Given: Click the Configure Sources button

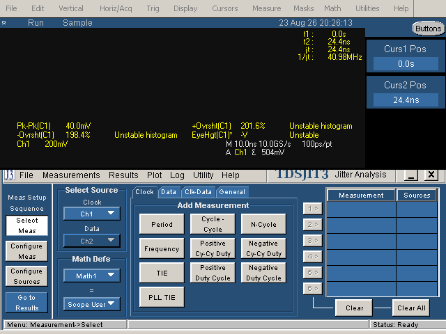Looking at the screenshot, I should coord(26,276).
